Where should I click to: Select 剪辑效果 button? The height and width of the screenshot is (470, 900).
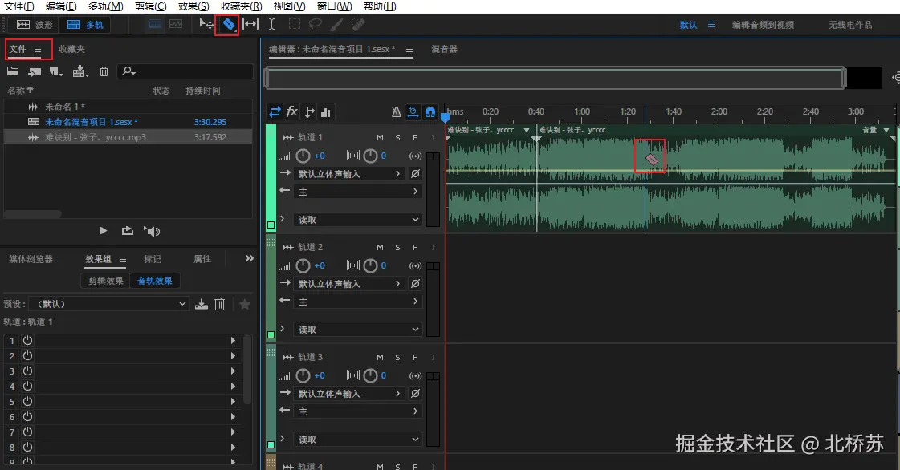(x=106, y=281)
